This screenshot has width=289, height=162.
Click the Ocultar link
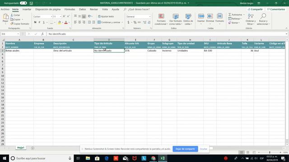point(204,149)
